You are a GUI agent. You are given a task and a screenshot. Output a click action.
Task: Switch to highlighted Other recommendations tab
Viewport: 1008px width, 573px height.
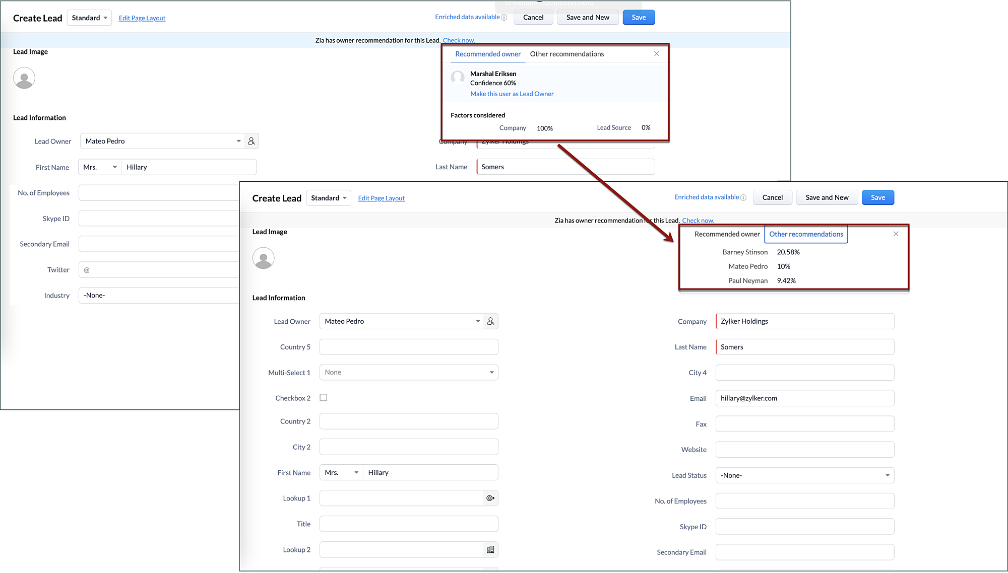[x=805, y=234]
